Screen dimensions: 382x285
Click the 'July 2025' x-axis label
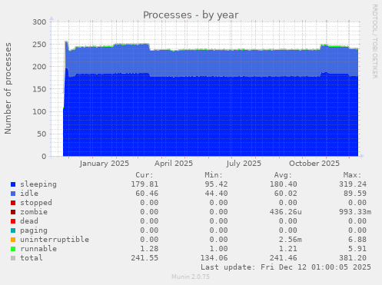[244, 164]
